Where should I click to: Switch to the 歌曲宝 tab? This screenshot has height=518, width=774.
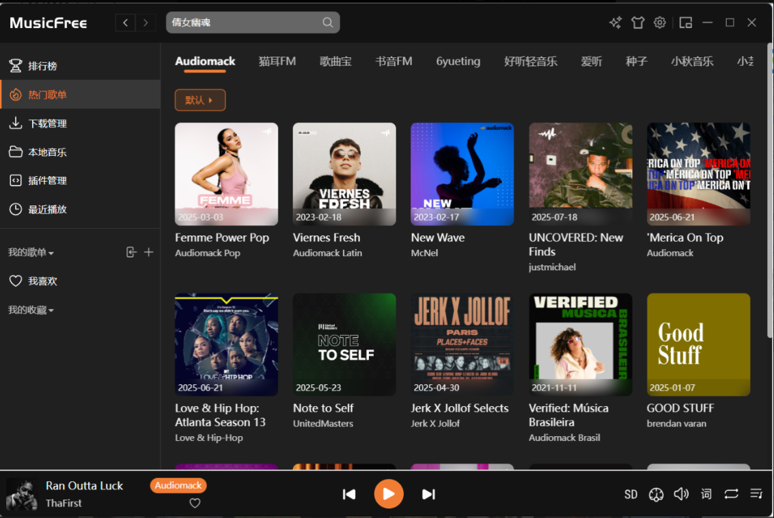[335, 61]
